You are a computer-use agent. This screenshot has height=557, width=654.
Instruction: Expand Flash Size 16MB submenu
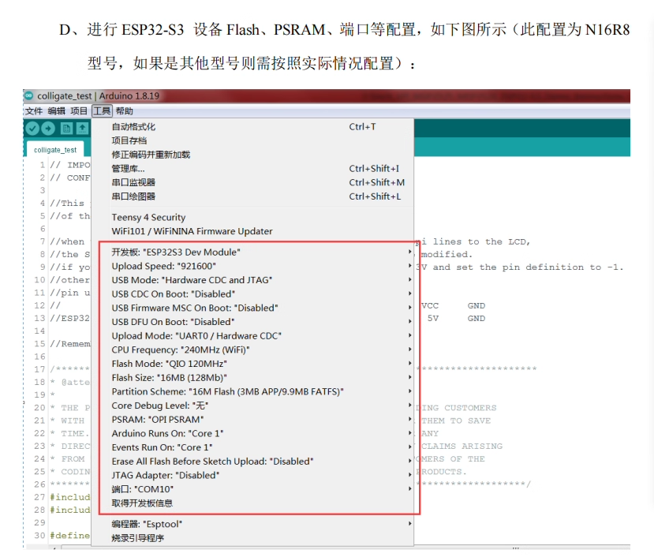252,378
